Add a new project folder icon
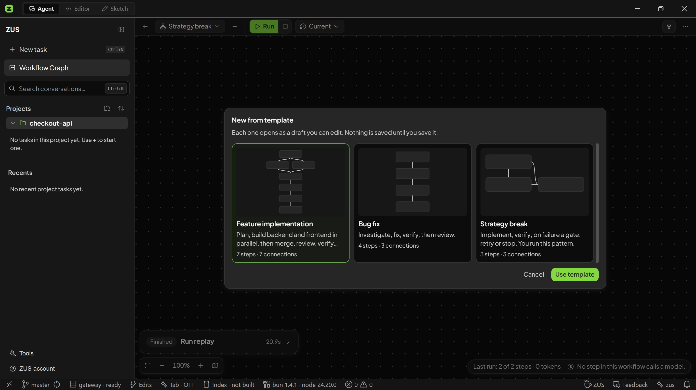 107,108
